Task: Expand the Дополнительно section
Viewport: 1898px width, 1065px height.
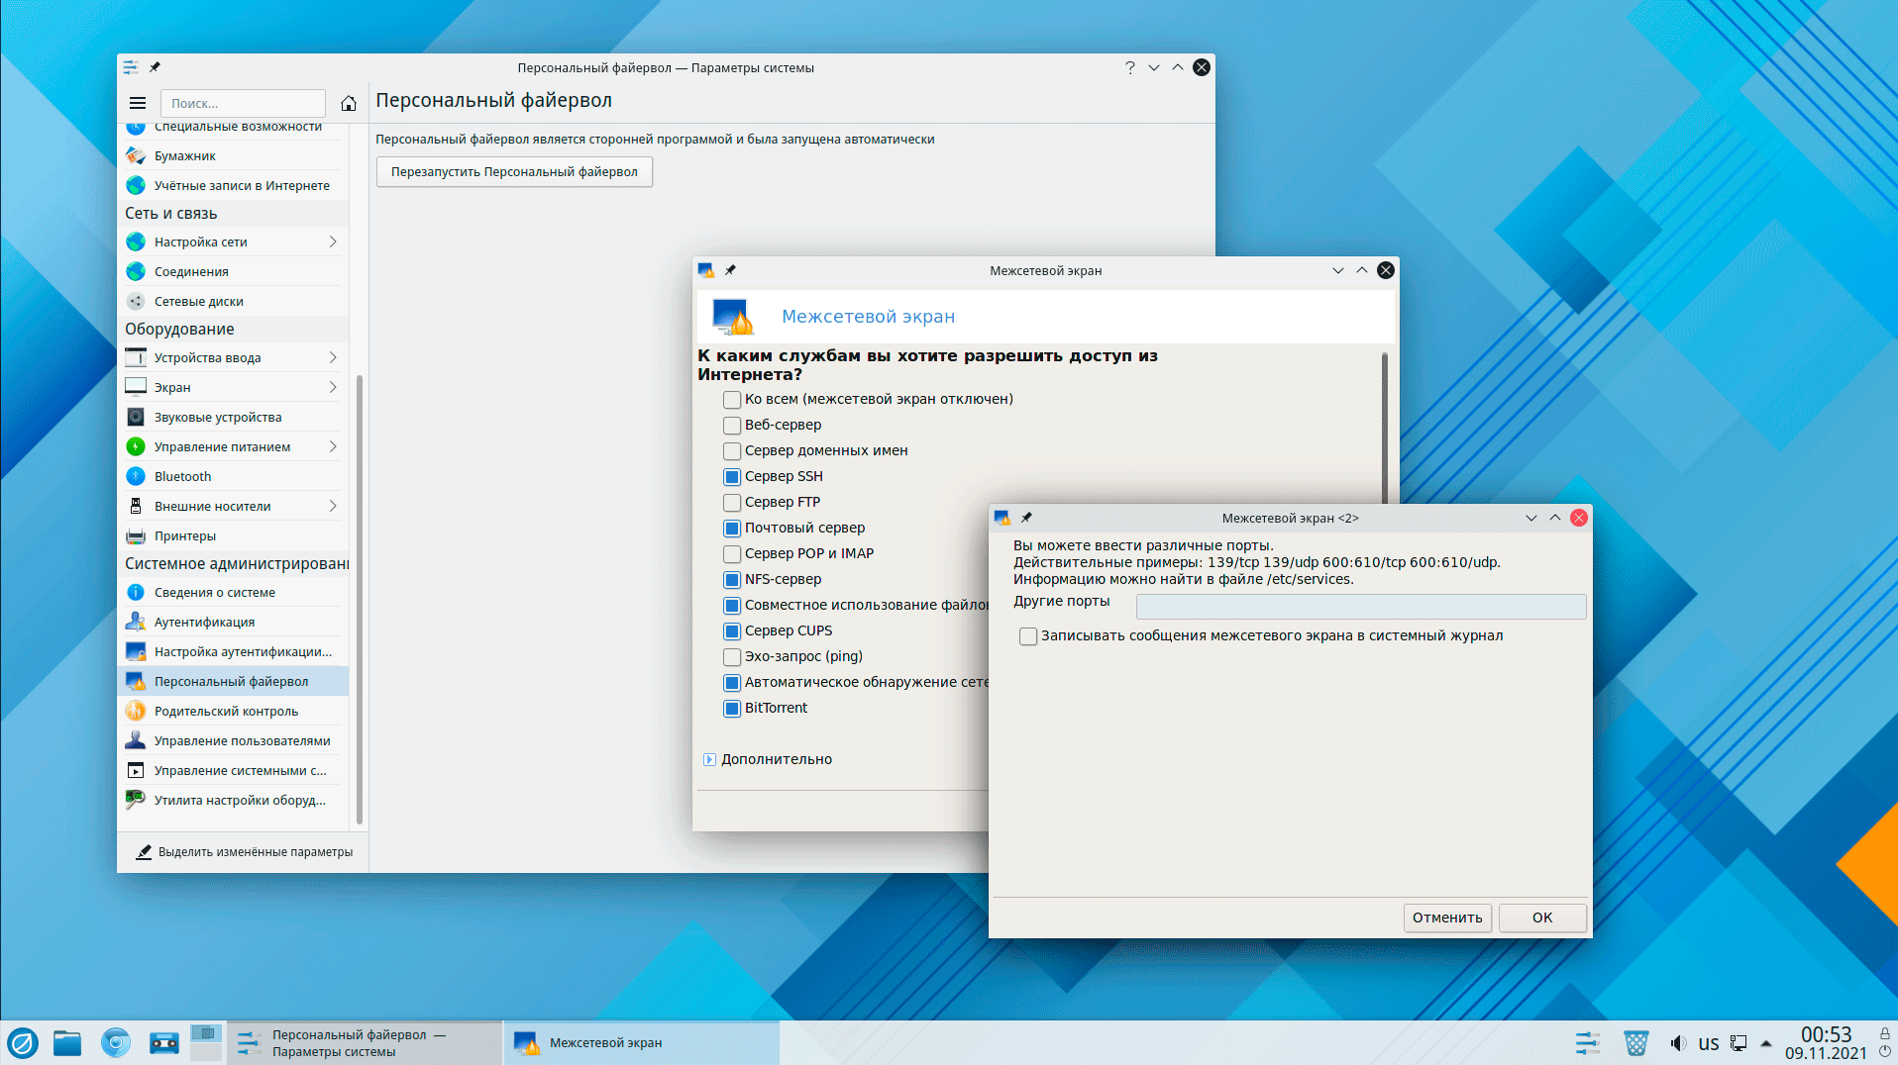Action: coord(709,759)
